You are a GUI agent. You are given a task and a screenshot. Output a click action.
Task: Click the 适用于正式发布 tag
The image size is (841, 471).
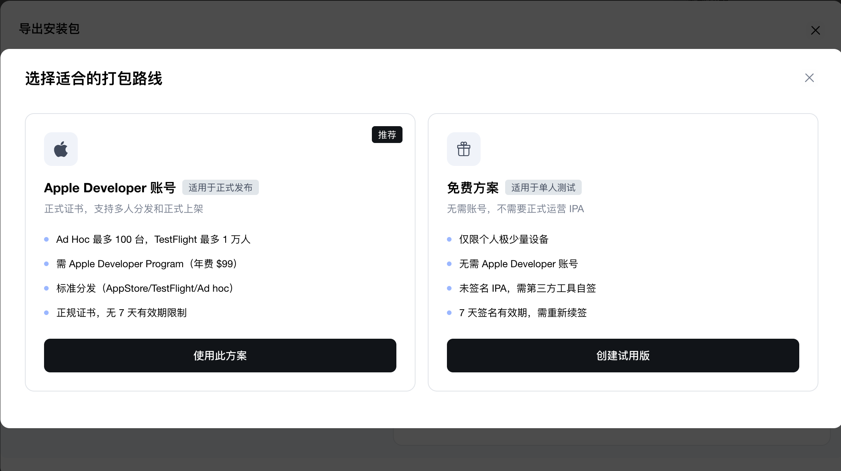tap(221, 187)
